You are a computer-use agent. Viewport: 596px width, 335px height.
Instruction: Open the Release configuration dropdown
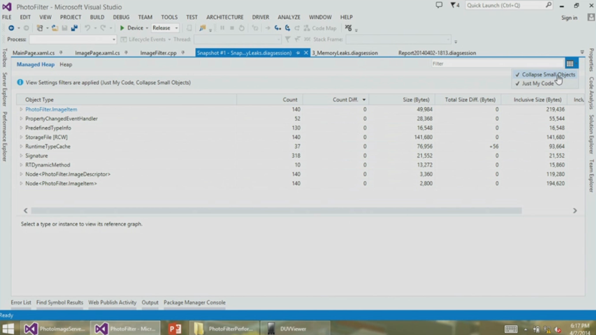[x=165, y=28]
